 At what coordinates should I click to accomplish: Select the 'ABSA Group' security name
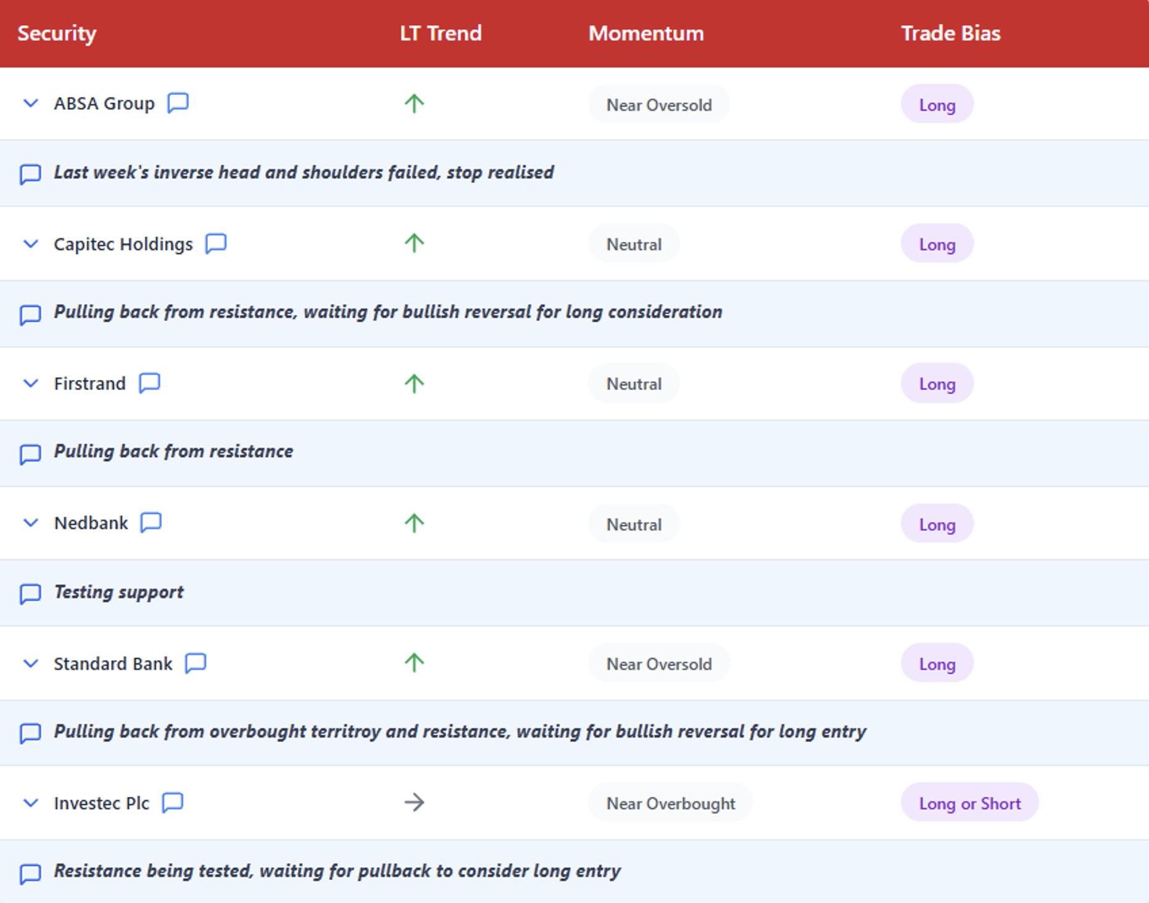click(x=104, y=103)
